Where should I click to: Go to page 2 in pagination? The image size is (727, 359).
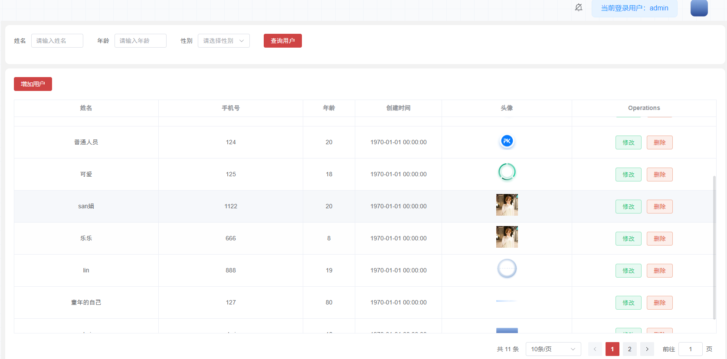pyautogui.click(x=630, y=349)
